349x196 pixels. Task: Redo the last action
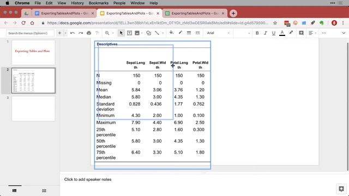[81, 33]
